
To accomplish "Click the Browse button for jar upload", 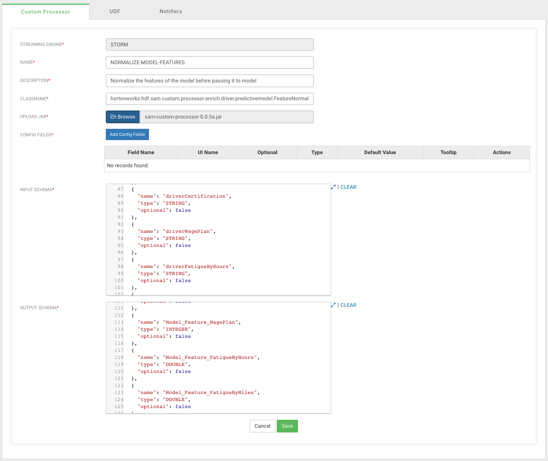I will pyautogui.click(x=123, y=117).
